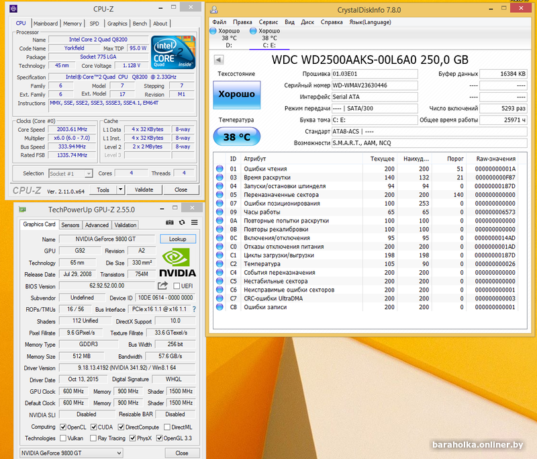Viewport: 537px width, 459px height.
Task: Switch to Mainboard tab in CPU-Z
Action: pyautogui.click(x=46, y=24)
